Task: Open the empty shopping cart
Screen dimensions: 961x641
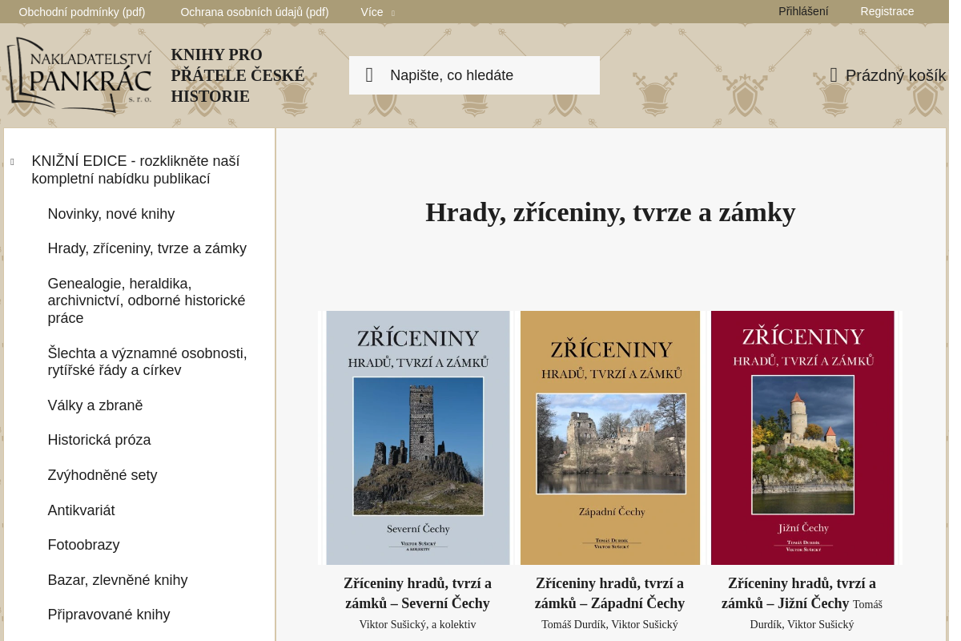Action: point(889,75)
